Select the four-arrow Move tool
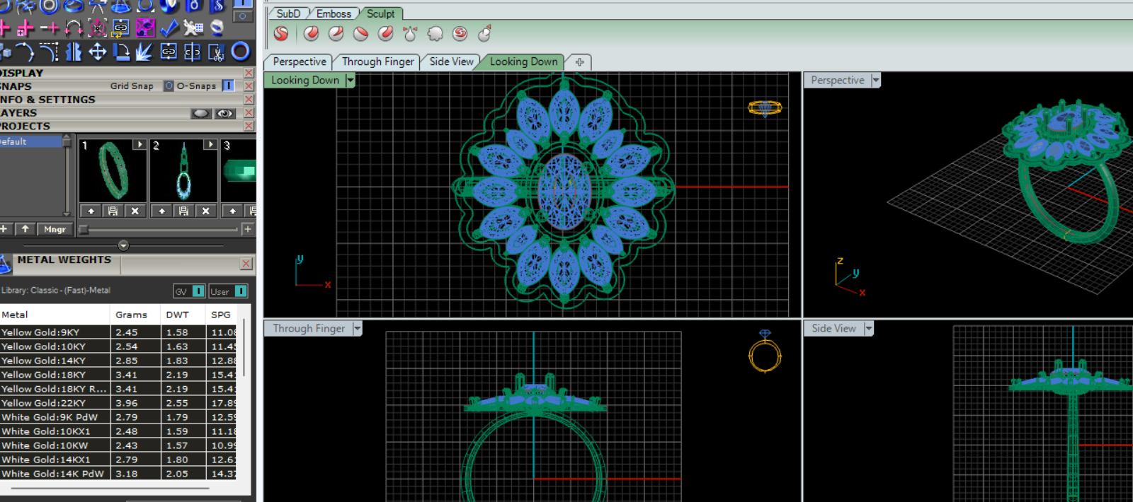The width and height of the screenshot is (1133, 502). pyautogui.click(x=97, y=52)
